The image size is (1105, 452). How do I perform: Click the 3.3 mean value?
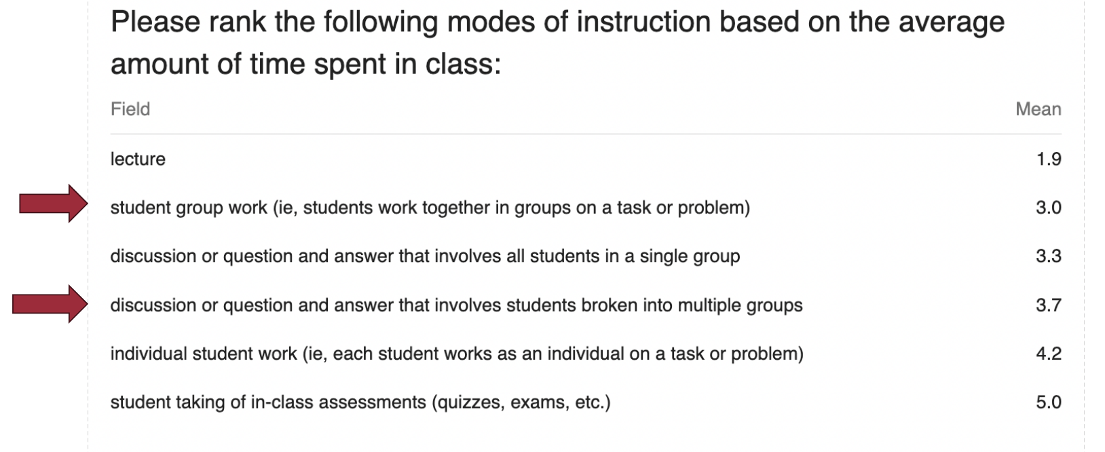1049,257
